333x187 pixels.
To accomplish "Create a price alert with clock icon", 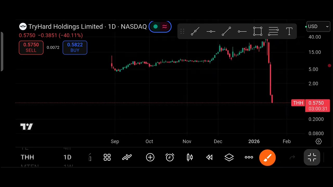I will [x=170, y=157].
